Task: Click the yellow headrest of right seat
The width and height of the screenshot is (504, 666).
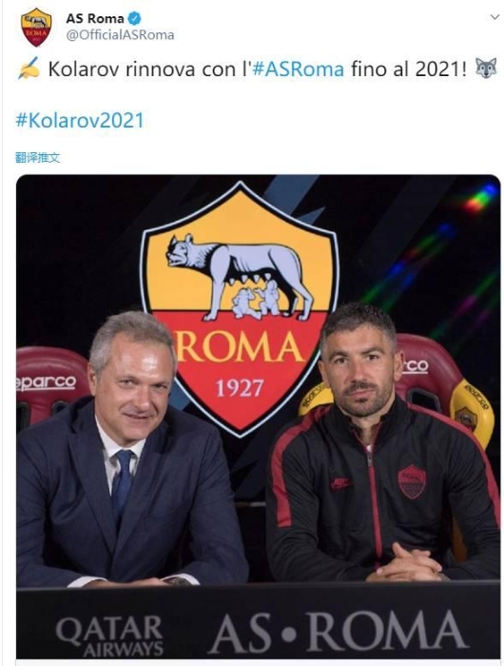Action: pos(472,411)
